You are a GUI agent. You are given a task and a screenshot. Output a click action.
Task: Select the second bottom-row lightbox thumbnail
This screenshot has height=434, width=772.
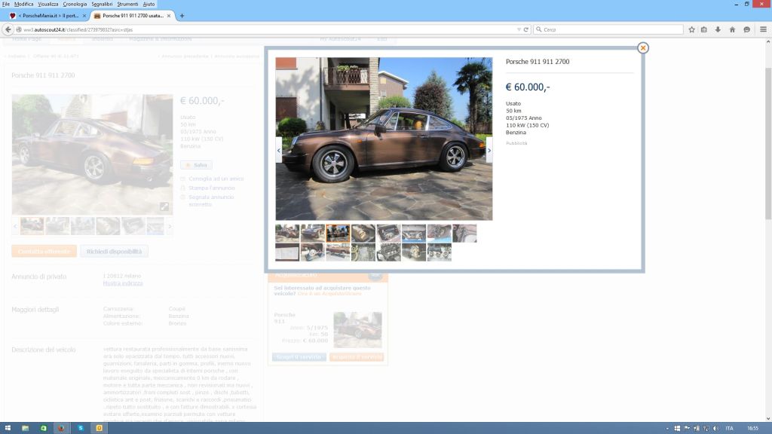click(313, 252)
